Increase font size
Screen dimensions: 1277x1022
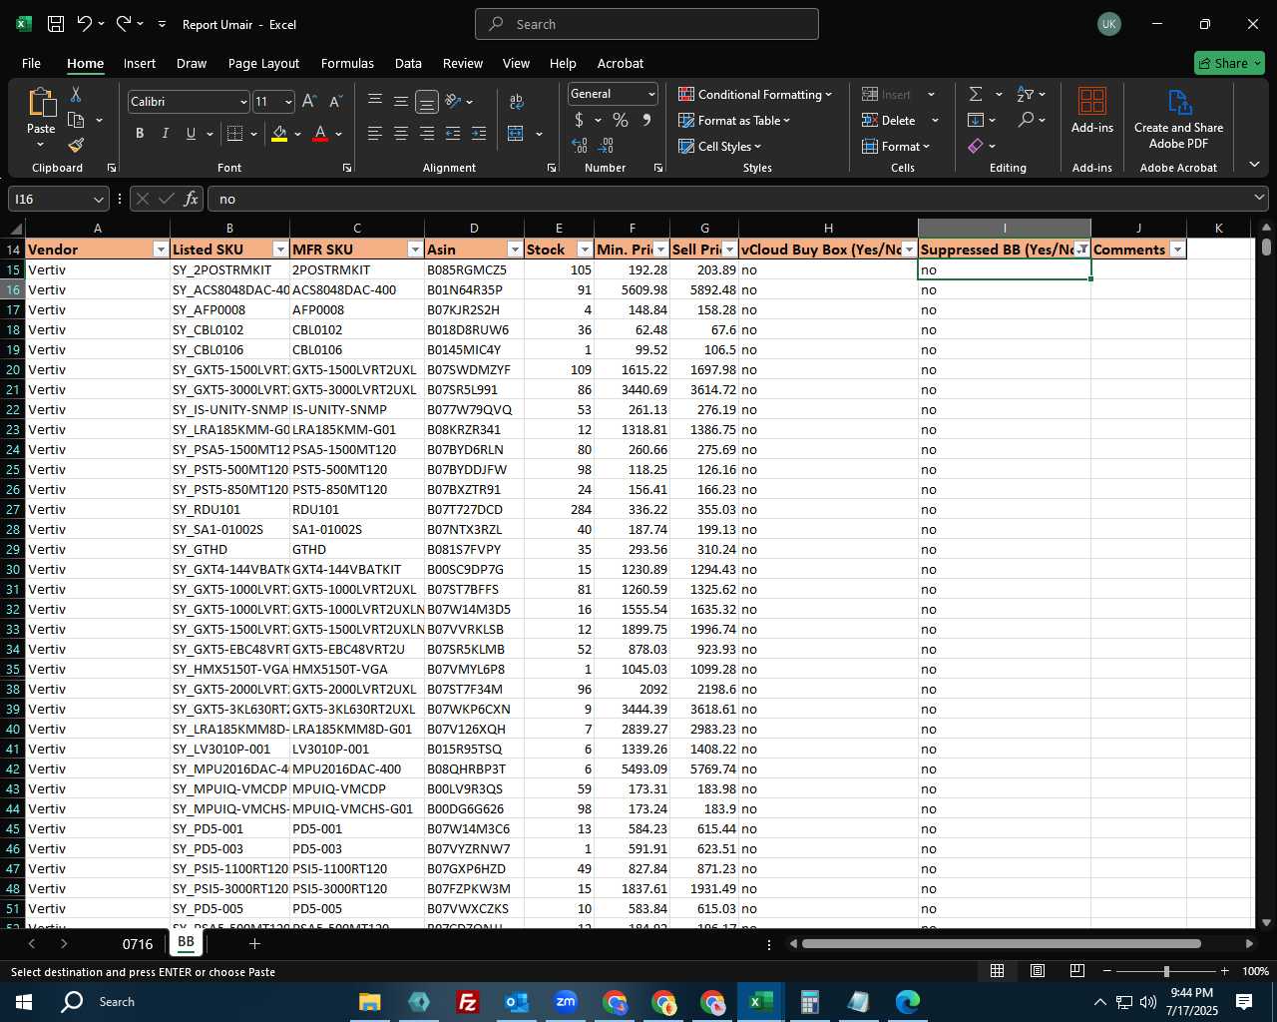click(x=309, y=102)
